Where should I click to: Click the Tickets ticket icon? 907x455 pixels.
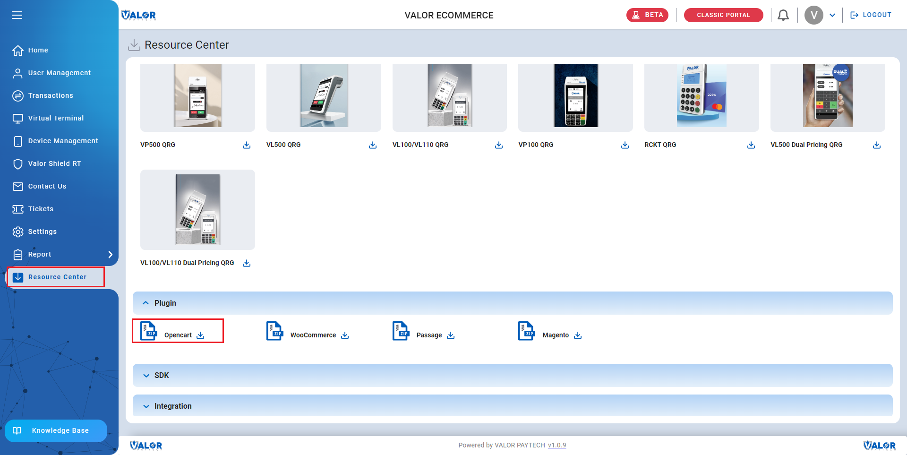coord(18,209)
